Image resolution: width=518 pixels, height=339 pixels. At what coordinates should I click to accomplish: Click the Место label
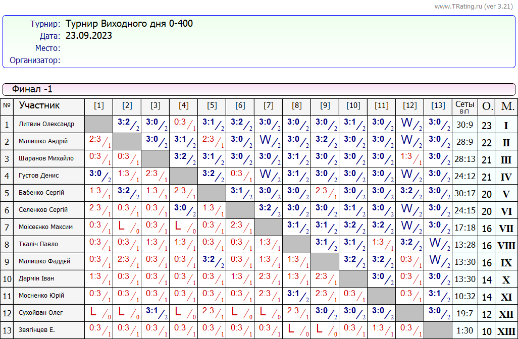47,48
